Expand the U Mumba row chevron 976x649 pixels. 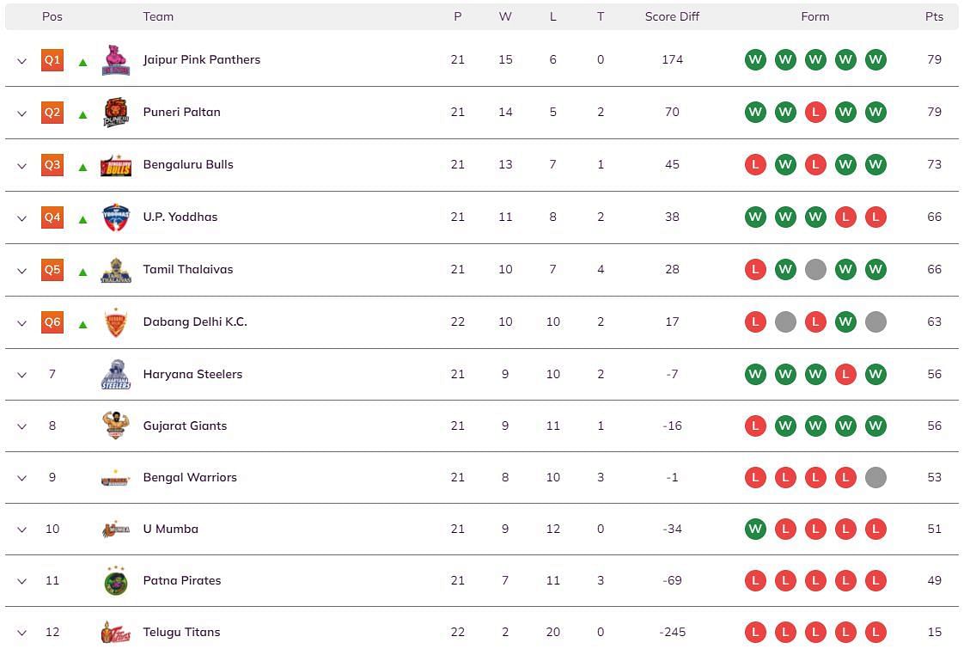click(21, 530)
